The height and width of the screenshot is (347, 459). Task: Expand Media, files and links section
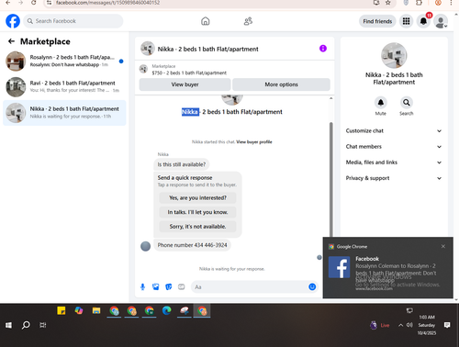click(394, 162)
